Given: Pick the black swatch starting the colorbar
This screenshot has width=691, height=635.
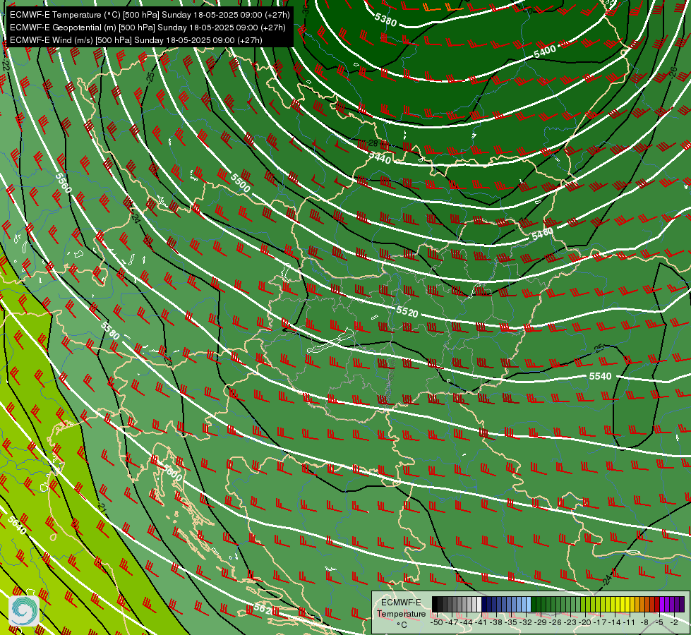Looking at the screenshot, I should [435, 604].
